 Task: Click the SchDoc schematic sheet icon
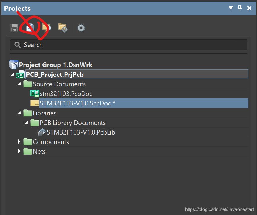[x=35, y=103]
